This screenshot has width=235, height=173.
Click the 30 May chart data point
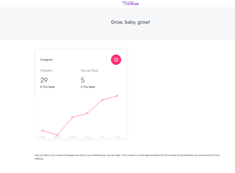point(57,135)
